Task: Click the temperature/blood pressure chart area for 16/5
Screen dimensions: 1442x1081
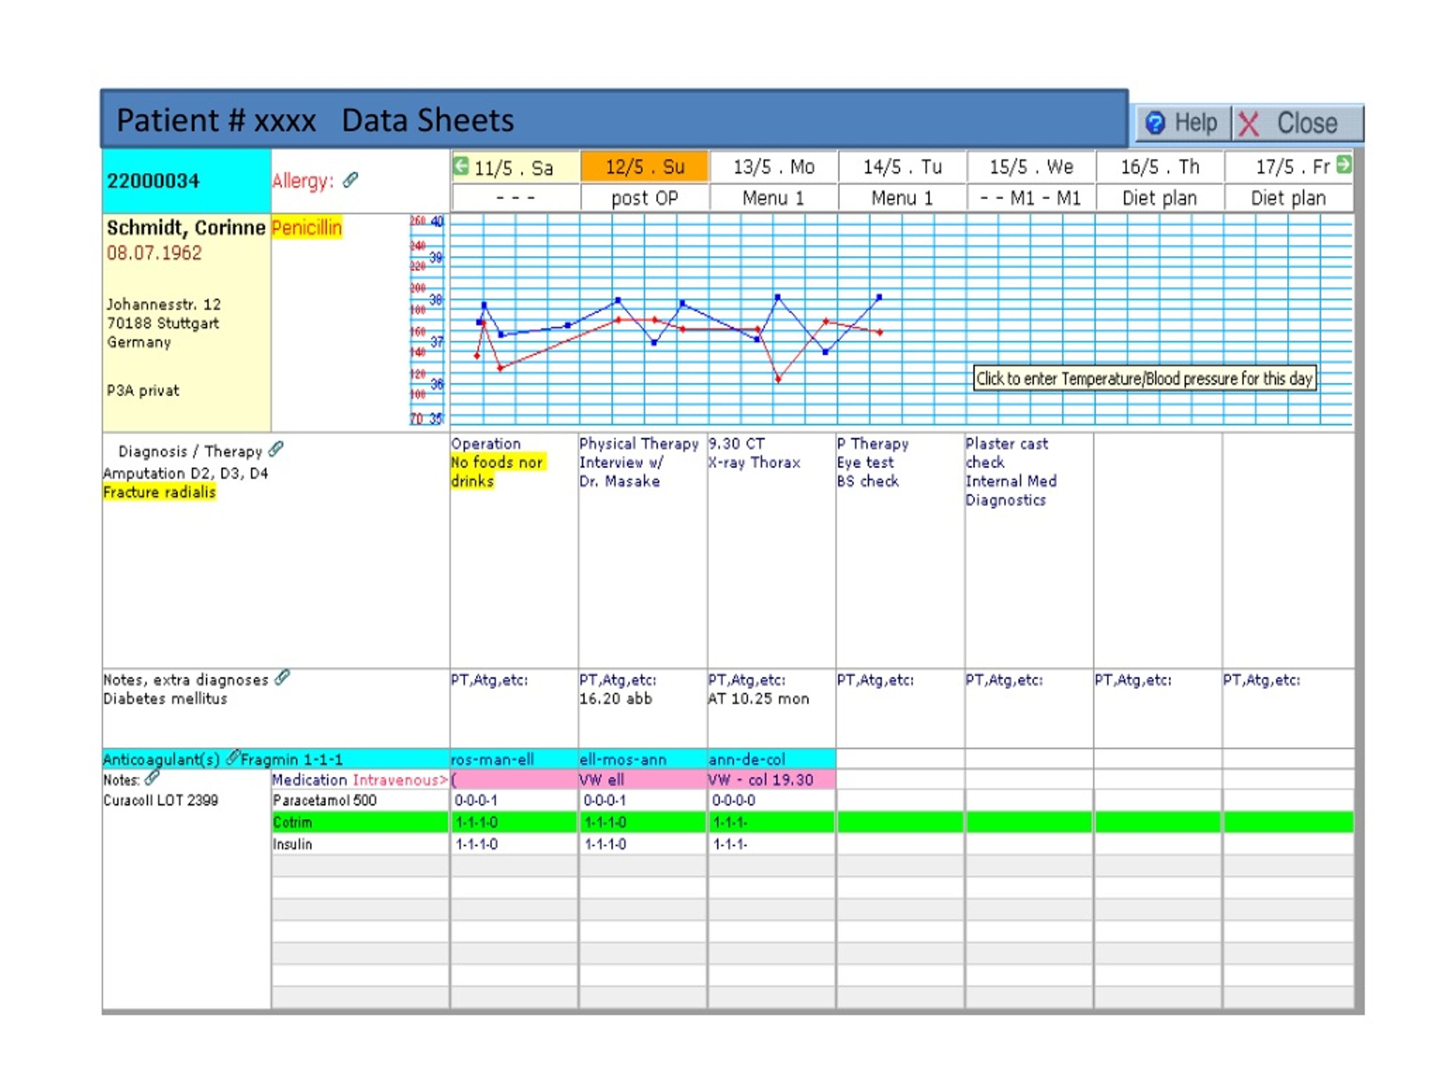Action: point(1160,320)
